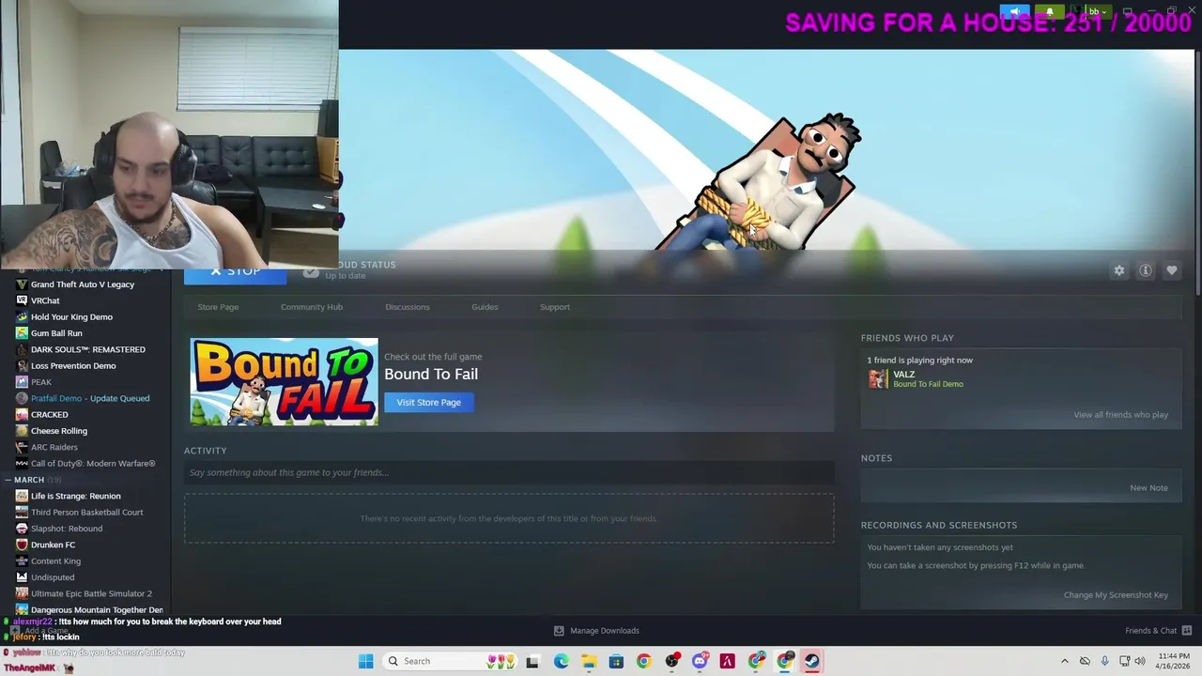Open game settings gear icon

click(1119, 270)
